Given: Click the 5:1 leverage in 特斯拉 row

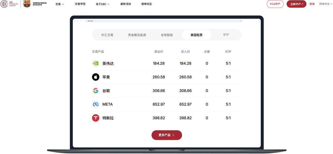Looking at the screenshot, I should click(228, 118).
